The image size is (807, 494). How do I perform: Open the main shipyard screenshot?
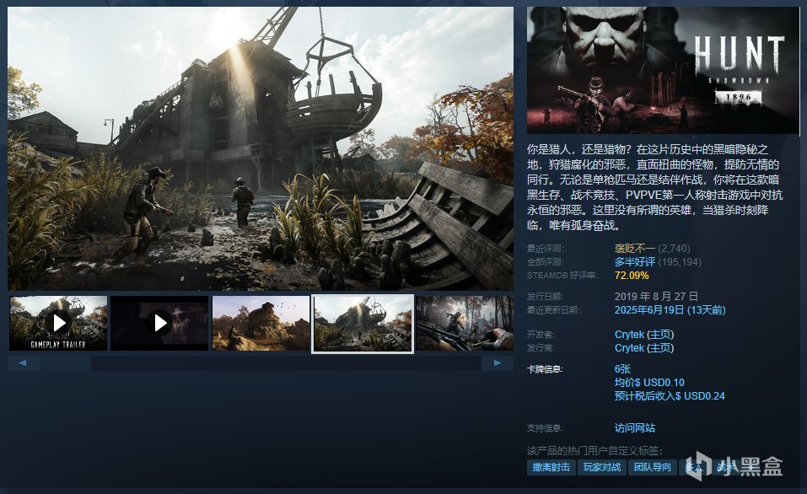tap(261, 148)
